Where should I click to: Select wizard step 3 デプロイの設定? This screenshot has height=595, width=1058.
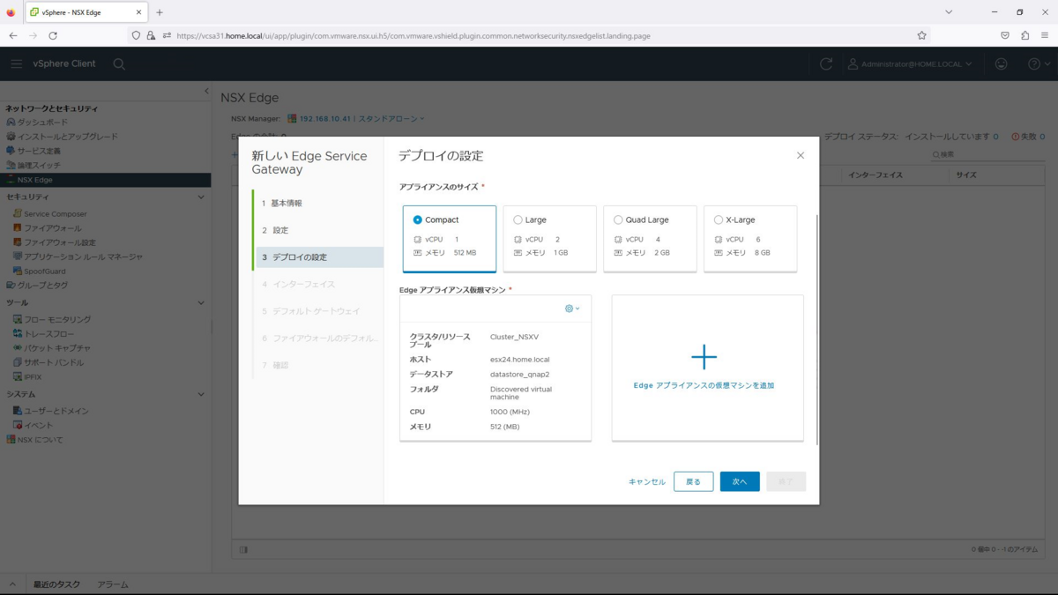point(318,257)
